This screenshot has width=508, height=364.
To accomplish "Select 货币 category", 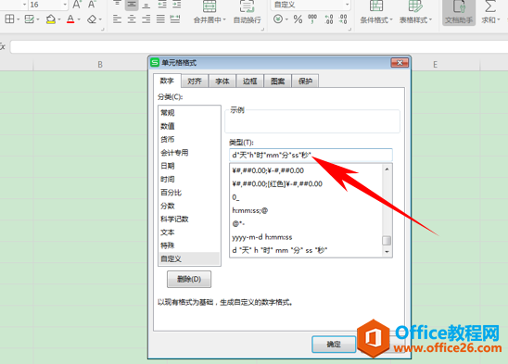I will 189,139.
